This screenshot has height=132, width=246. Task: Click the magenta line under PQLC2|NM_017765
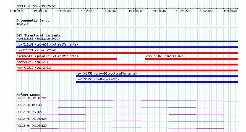127,114
